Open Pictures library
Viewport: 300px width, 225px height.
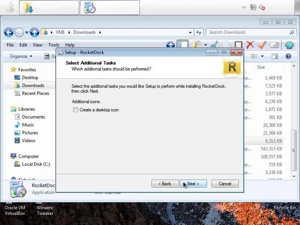30,133
